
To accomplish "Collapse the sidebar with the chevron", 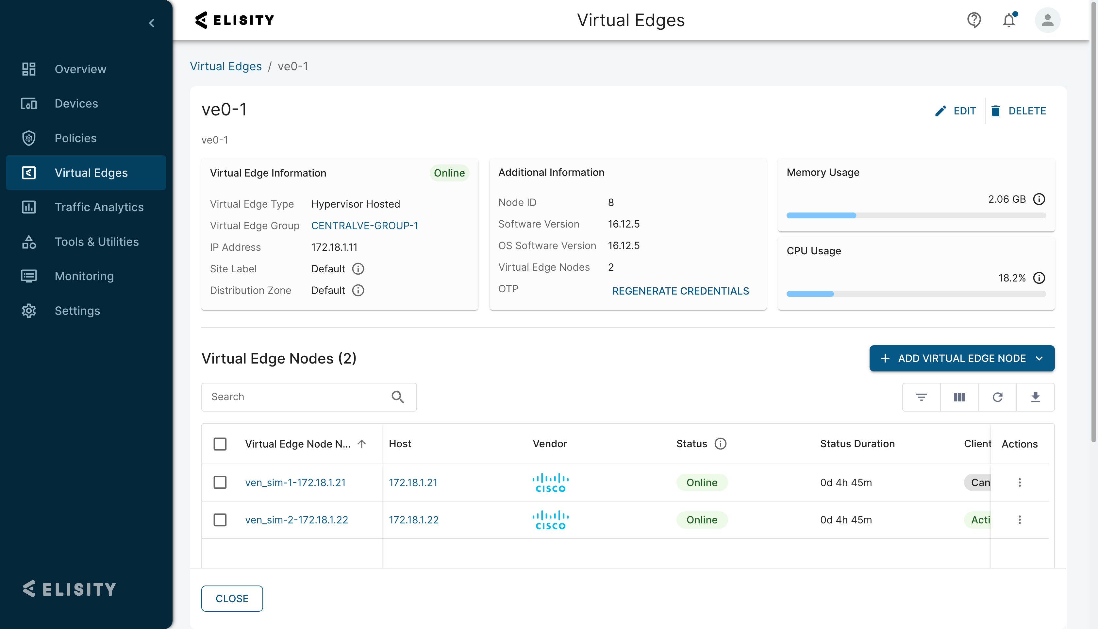I will (x=152, y=23).
